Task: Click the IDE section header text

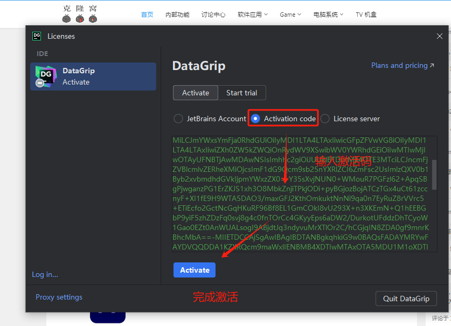Action: pos(42,53)
